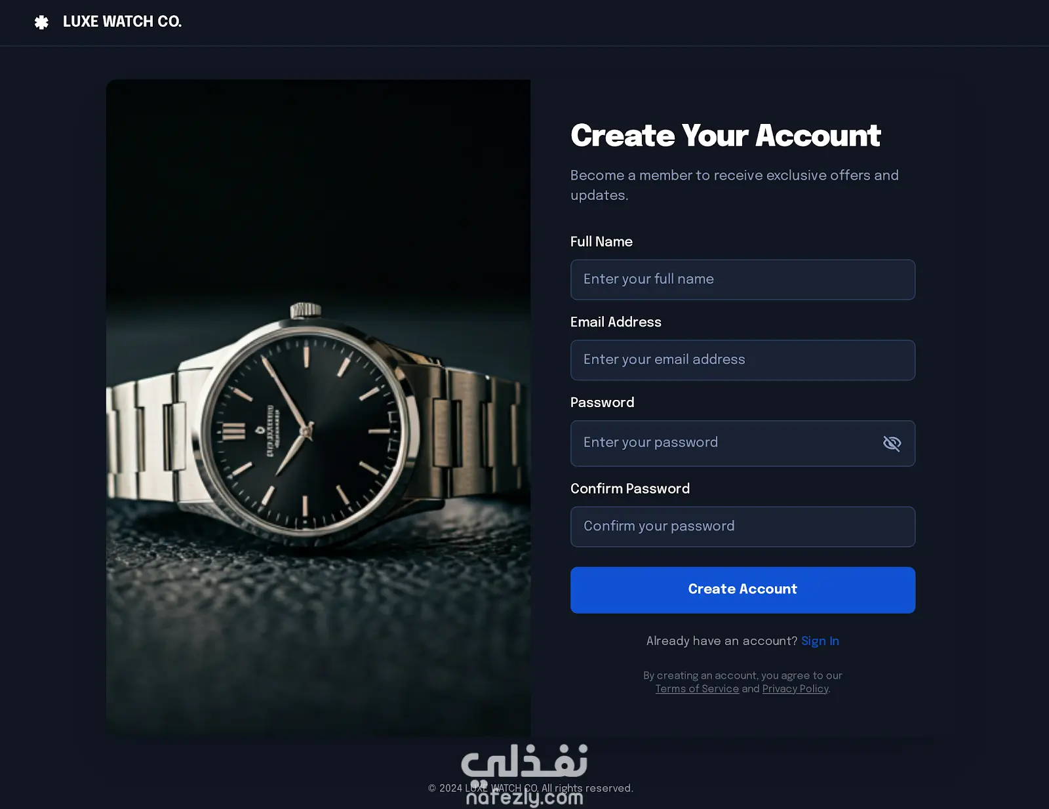Open the Terms of Service link
Viewport: 1049px width, 809px height.
(697, 689)
